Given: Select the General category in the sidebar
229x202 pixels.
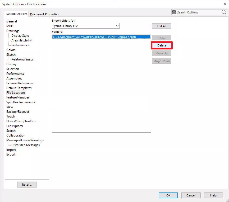Looking at the screenshot, I should 12,21.
